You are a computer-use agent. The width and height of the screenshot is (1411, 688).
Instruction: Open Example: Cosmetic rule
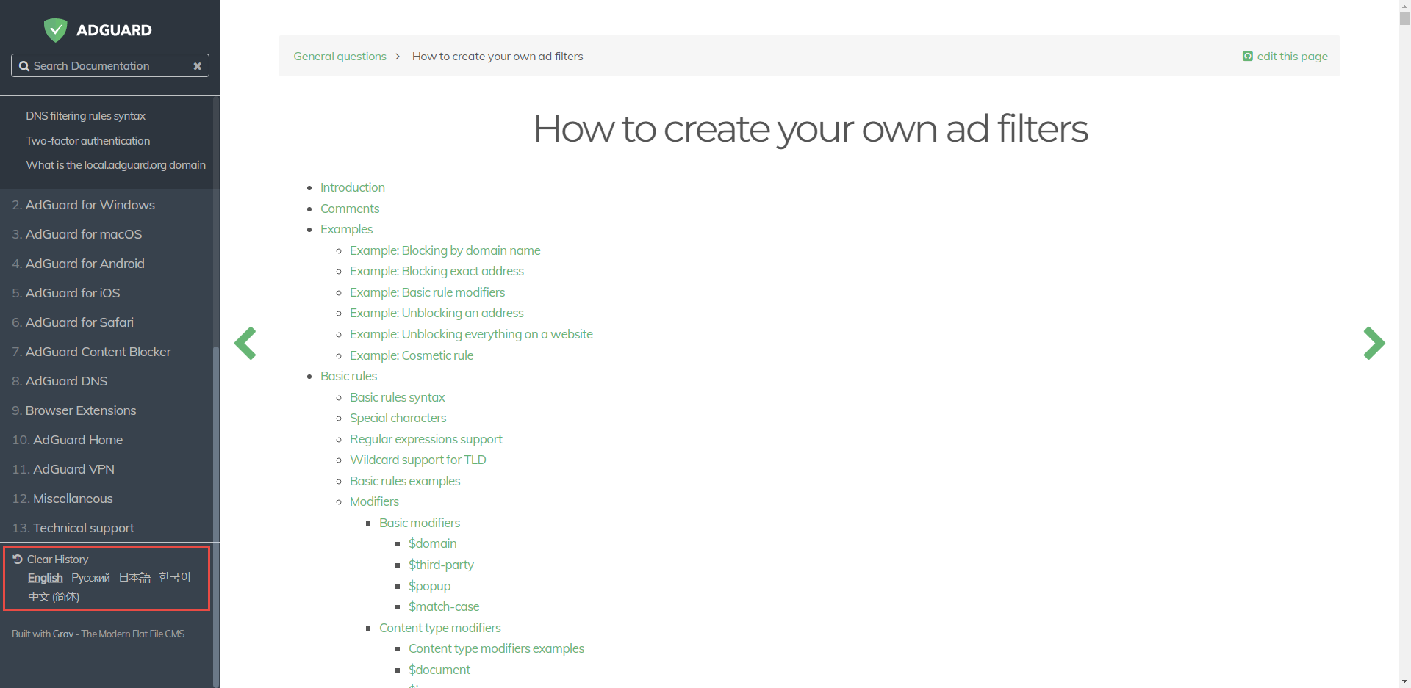[412, 355]
